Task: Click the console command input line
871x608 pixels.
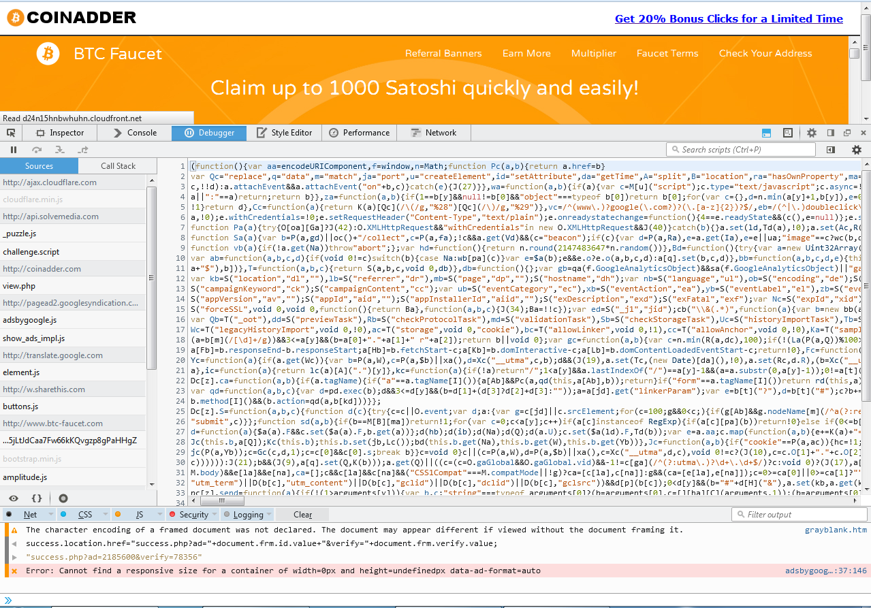Action: coord(436,600)
